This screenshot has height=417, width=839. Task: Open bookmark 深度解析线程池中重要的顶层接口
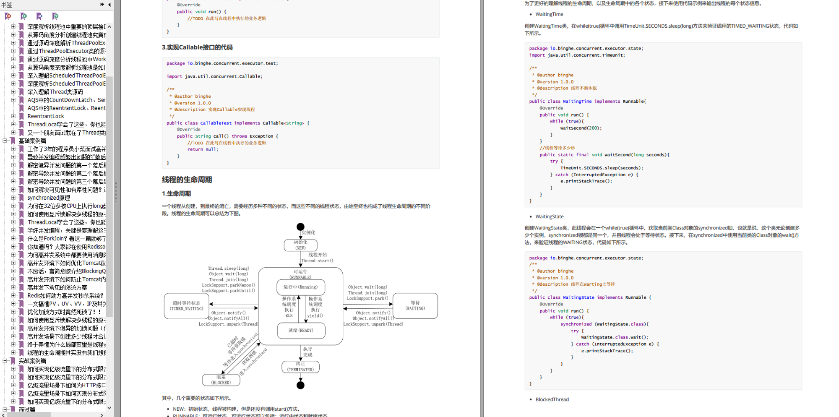click(x=66, y=26)
